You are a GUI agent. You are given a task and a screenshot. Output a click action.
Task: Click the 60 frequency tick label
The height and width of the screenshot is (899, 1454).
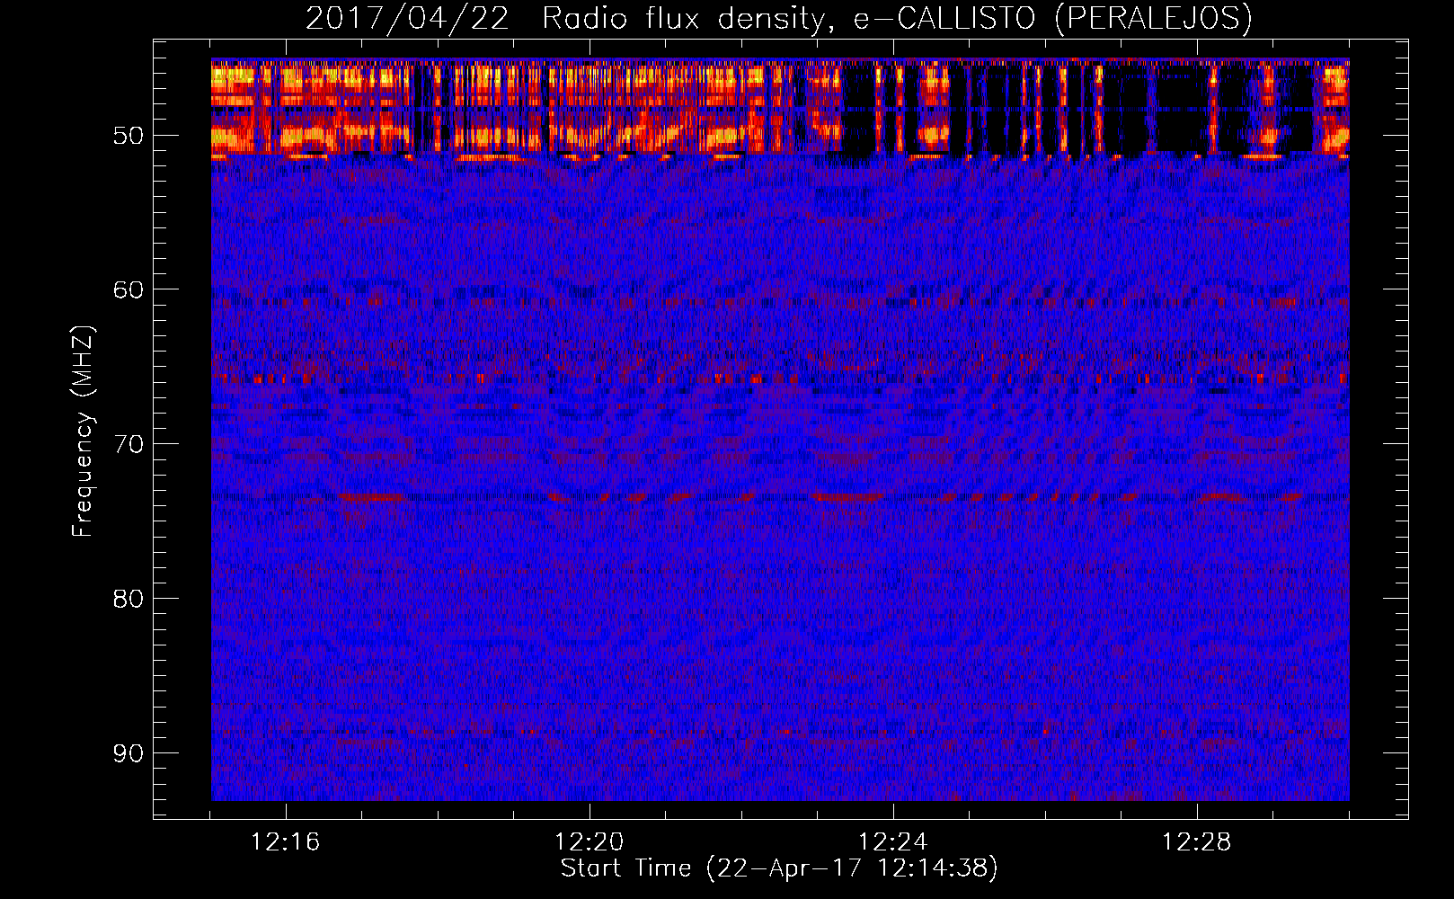click(x=128, y=289)
